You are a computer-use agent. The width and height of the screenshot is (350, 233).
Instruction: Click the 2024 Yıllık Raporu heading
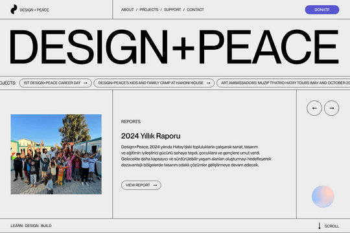(x=150, y=136)
